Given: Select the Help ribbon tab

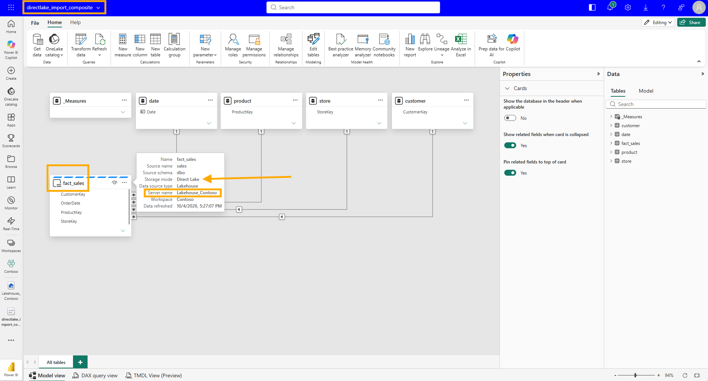Looking at the screenshot, I should pyautogui.click(x=75, y=22).
